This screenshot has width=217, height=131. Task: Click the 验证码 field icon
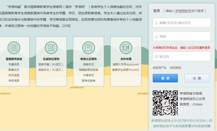[x=156, y=56]
